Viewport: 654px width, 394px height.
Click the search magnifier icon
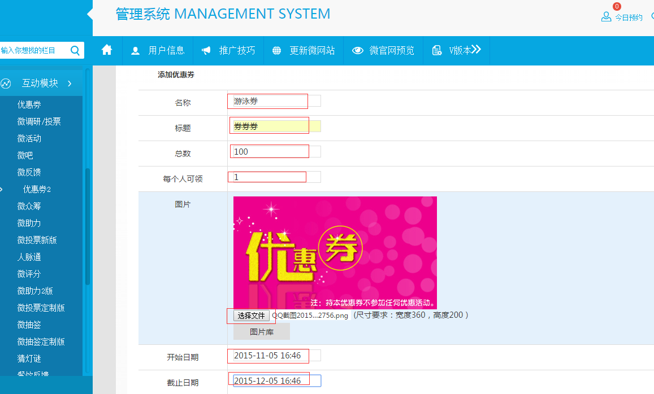pos(75,50)
